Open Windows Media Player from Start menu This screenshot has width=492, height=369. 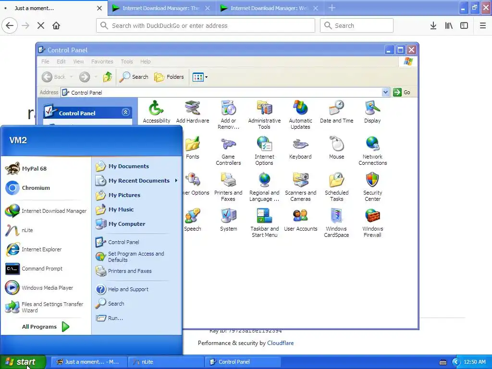tap(46, 288)
